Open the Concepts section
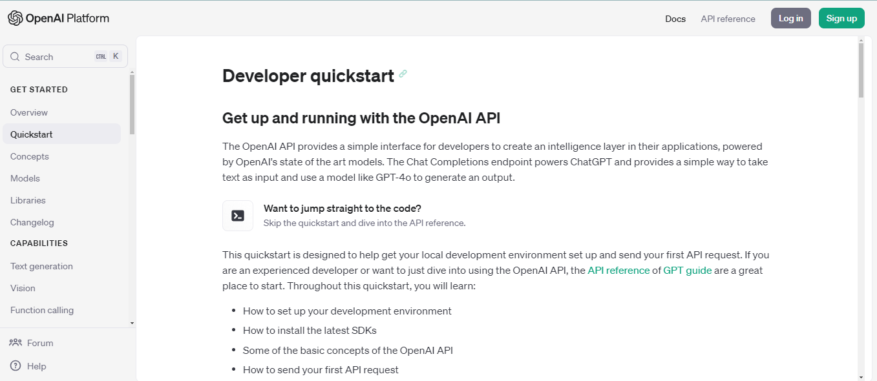This screenshot has width=877, height=381. tap(29, 156)
